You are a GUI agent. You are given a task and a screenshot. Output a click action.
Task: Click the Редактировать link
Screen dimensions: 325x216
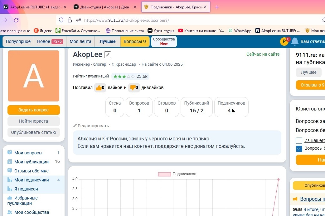pos(91,126)
